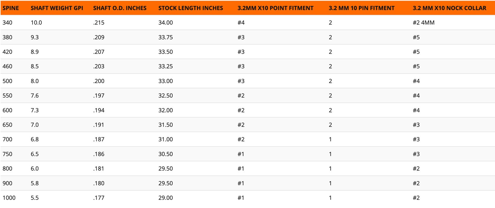This screenshot has width=495, height=208.
Task: Select the 340 spine cell
Action: pyautogui.click(x=7, y=23)
